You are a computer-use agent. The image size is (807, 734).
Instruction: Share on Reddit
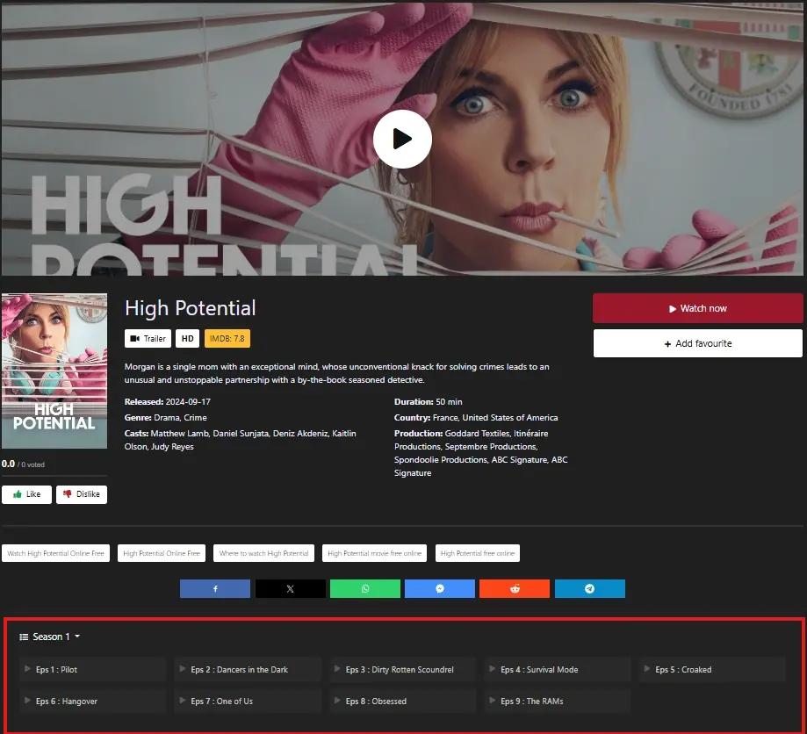coord(515,588)
